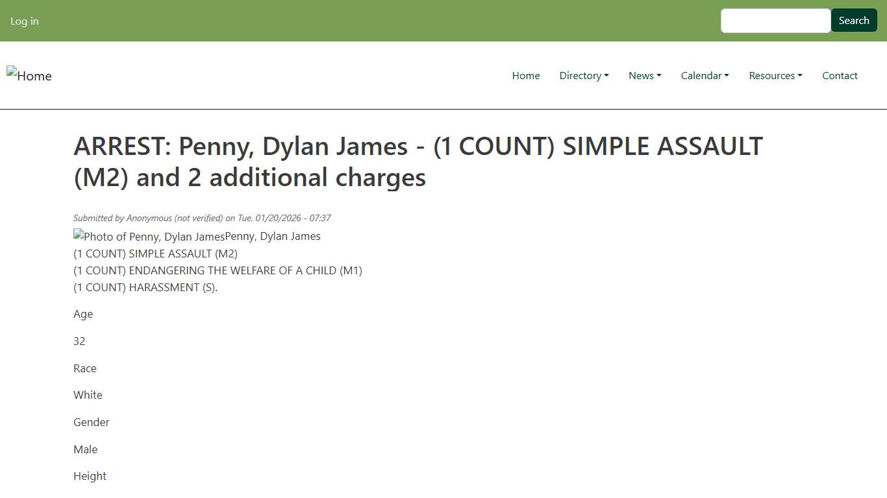Viewport: 887px width, 498px height.
Task: Click the SIMPLE ASSAULT charge text
Action: (x=155, y=254)
